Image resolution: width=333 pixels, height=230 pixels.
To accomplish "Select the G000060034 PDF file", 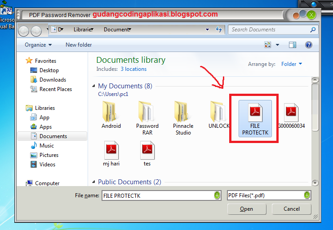I will click(x=291, y=116).
